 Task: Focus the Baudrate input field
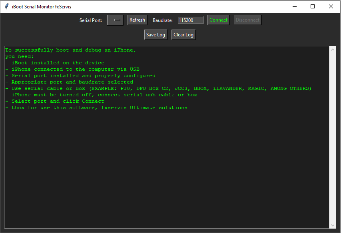pyautogui.click(x=191, y=20)
